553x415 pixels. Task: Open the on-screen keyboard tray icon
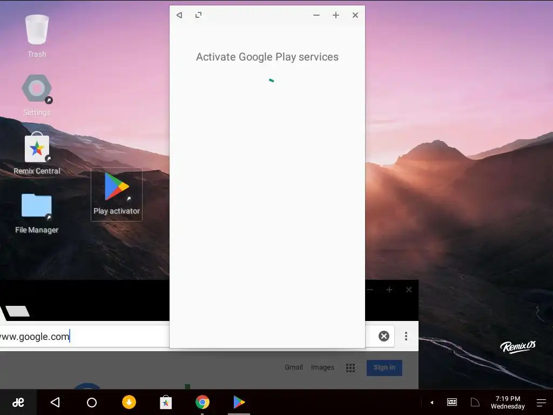(x=452, y=402)
